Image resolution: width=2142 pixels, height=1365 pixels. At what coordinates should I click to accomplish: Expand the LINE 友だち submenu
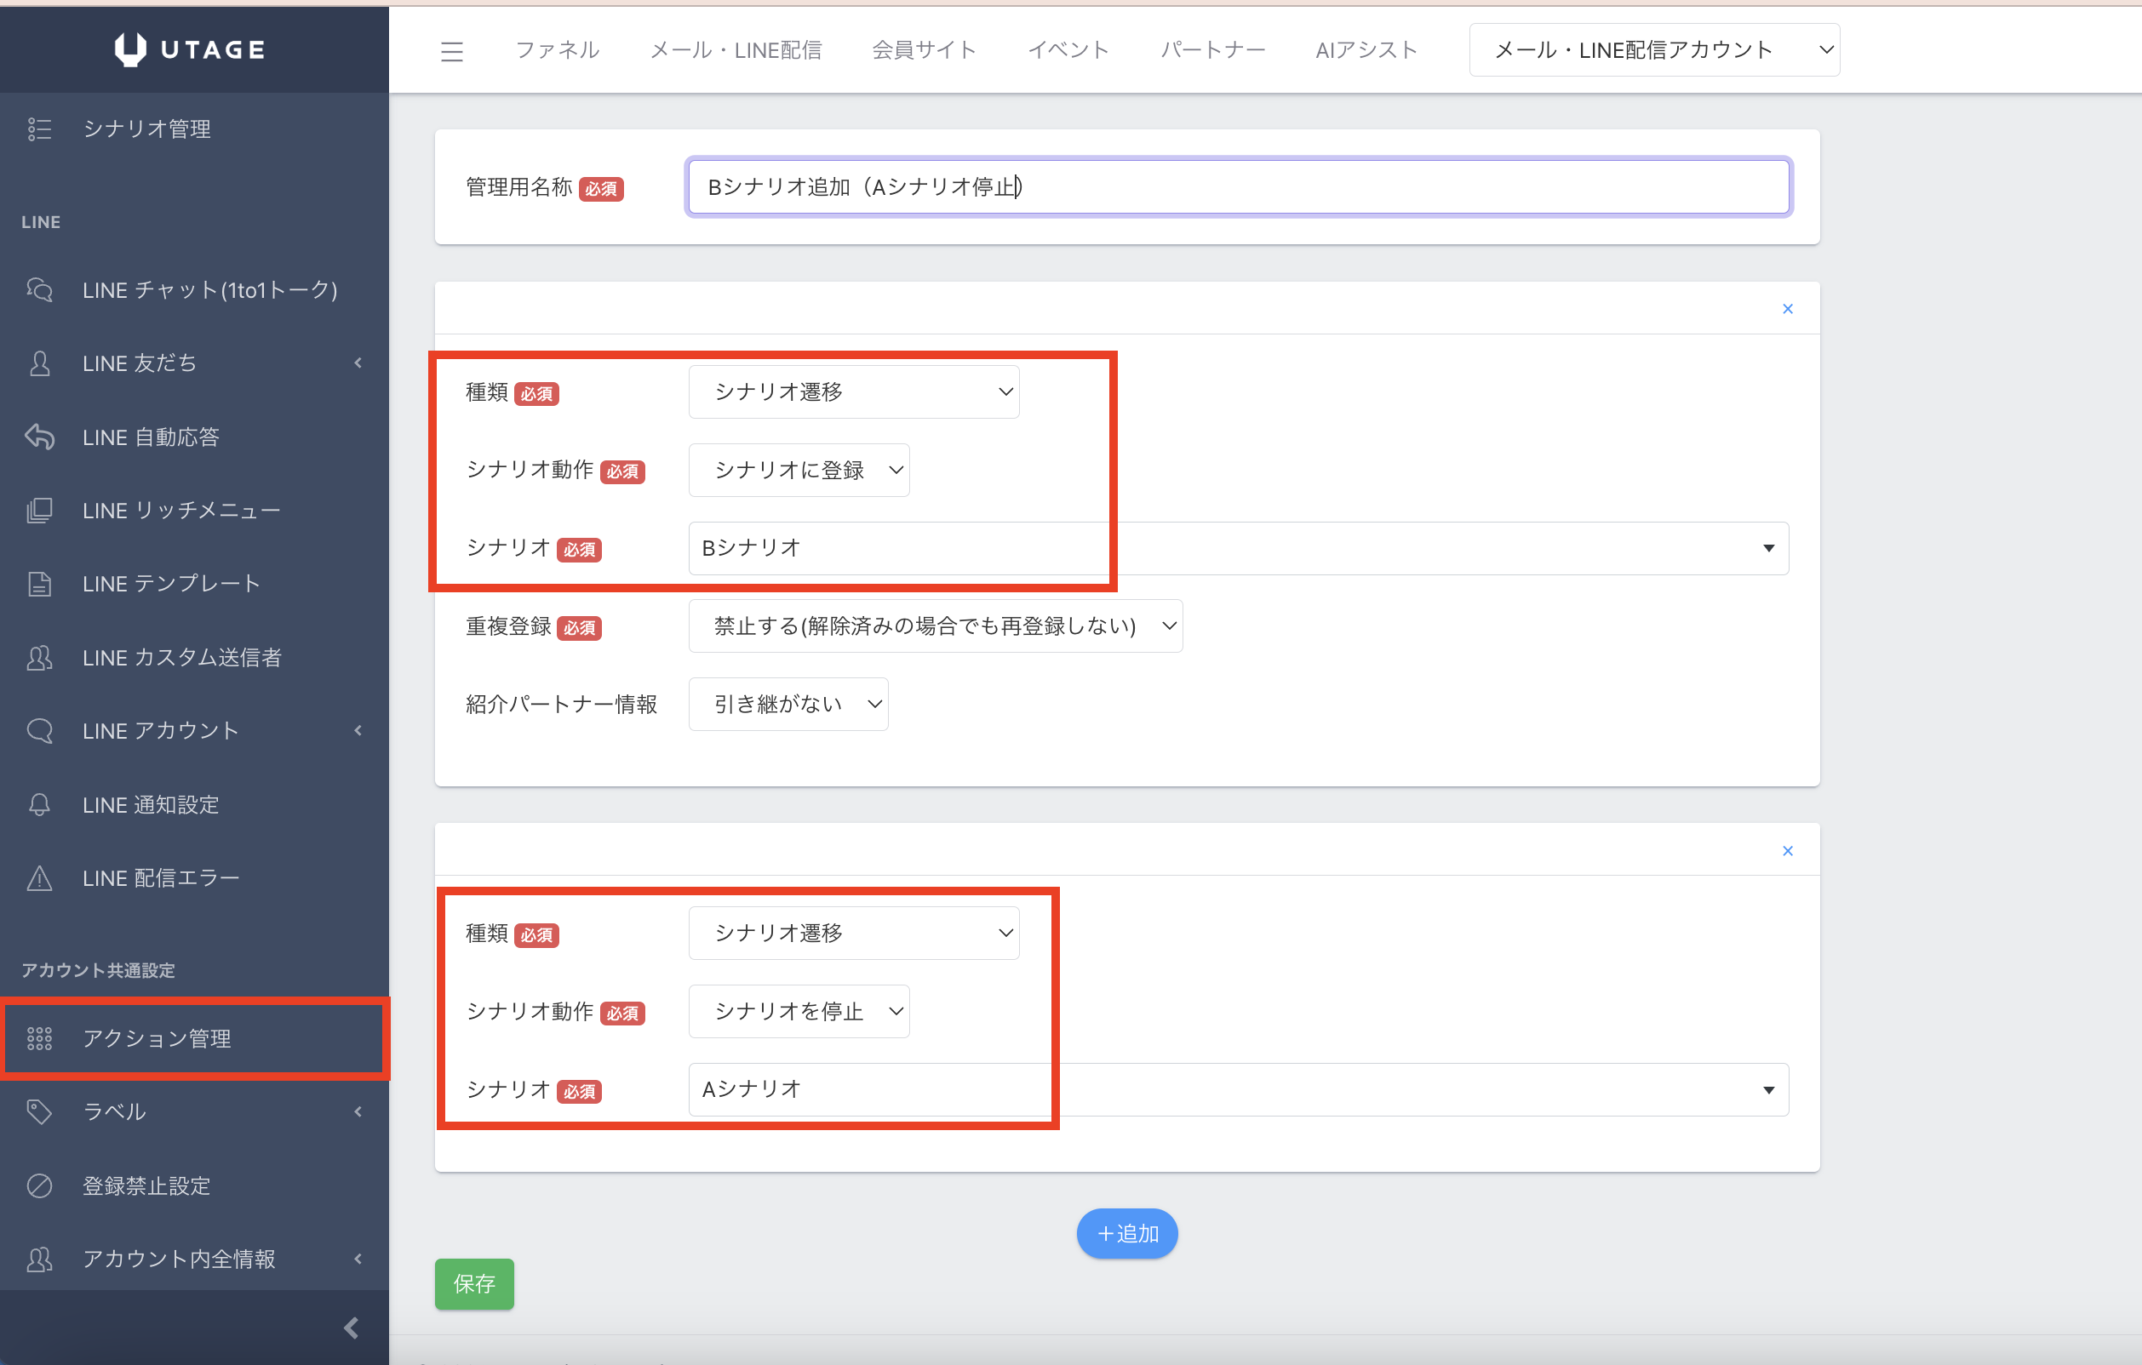click(358, 363)
